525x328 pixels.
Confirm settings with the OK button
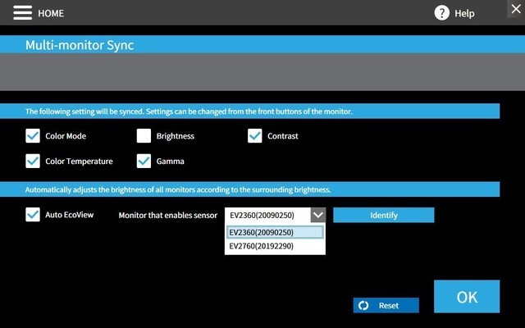(x=466, y=296)
